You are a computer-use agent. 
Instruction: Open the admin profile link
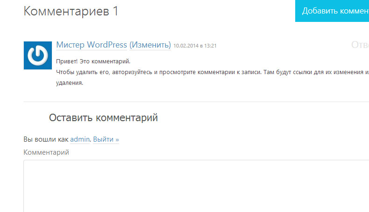pyautogui.click(x=79, y=139)
